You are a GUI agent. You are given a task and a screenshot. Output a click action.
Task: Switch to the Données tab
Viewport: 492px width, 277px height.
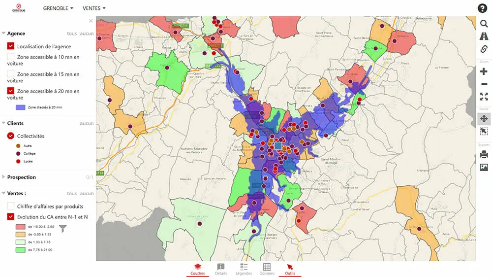click(266, 269)
